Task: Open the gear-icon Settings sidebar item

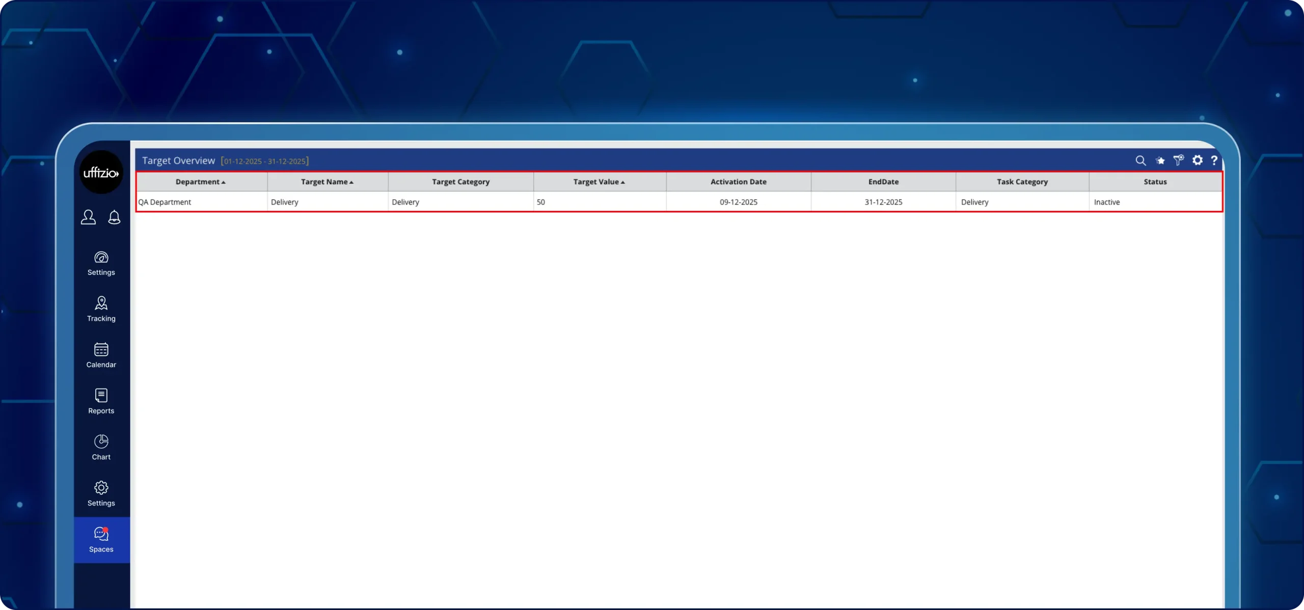Action: coord(101,493)
